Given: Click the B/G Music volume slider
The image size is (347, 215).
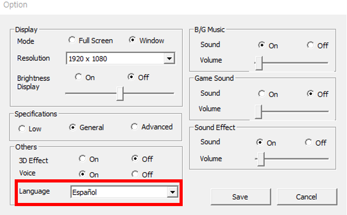Looking at the screenshot, I should pyautogui.click(x=259, y=62).
